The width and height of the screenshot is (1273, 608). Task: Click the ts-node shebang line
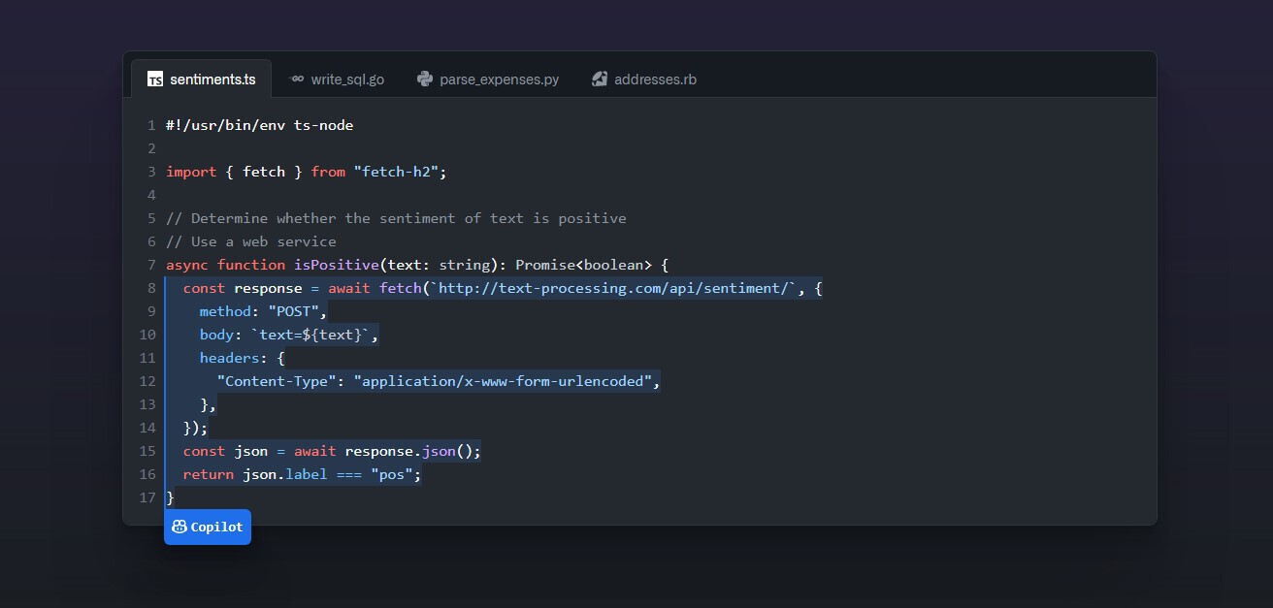259,124
